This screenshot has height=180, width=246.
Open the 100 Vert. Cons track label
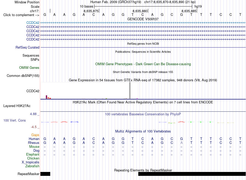tap(15, 120)
